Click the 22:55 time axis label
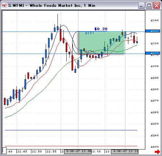162x156 pixels. (x=52, y=151)
